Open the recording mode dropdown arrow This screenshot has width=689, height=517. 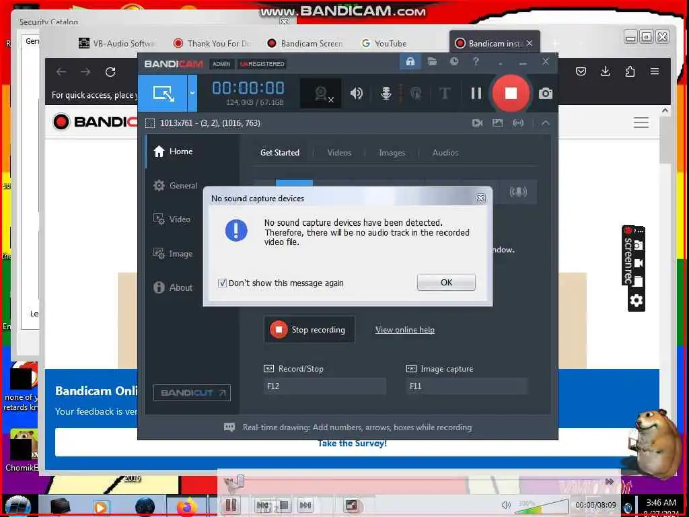(x=192, y=93)
